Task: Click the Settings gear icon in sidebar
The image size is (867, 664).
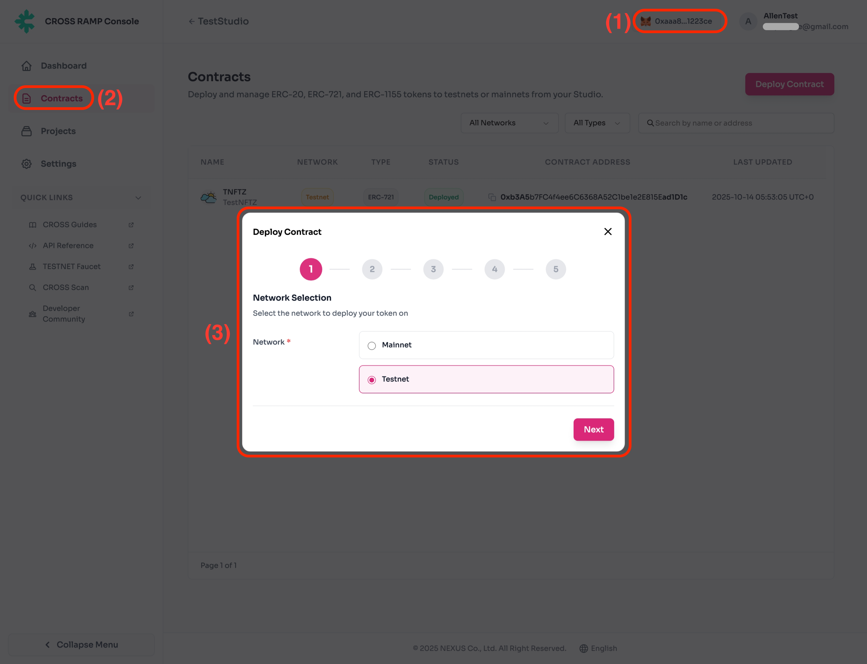Action: pos(27,164)
